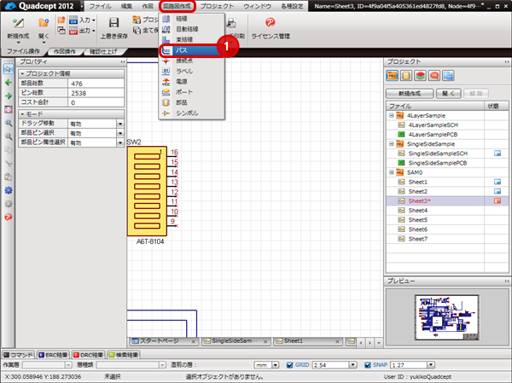The image size is (512, 383).
Task: Choose 自動結線 from the dropdown menu
Action: click(x=192, y=29)
